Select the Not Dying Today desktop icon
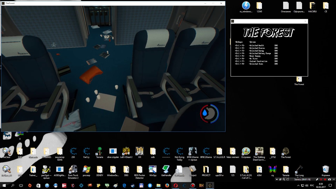This screenshot has height=189, width=336. coord(180,154)
